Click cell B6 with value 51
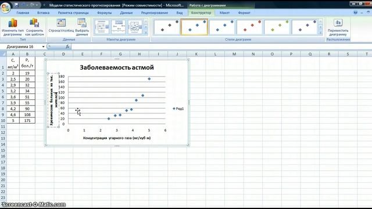This screenshot has height=209, width=372. (x=27, y=97)
